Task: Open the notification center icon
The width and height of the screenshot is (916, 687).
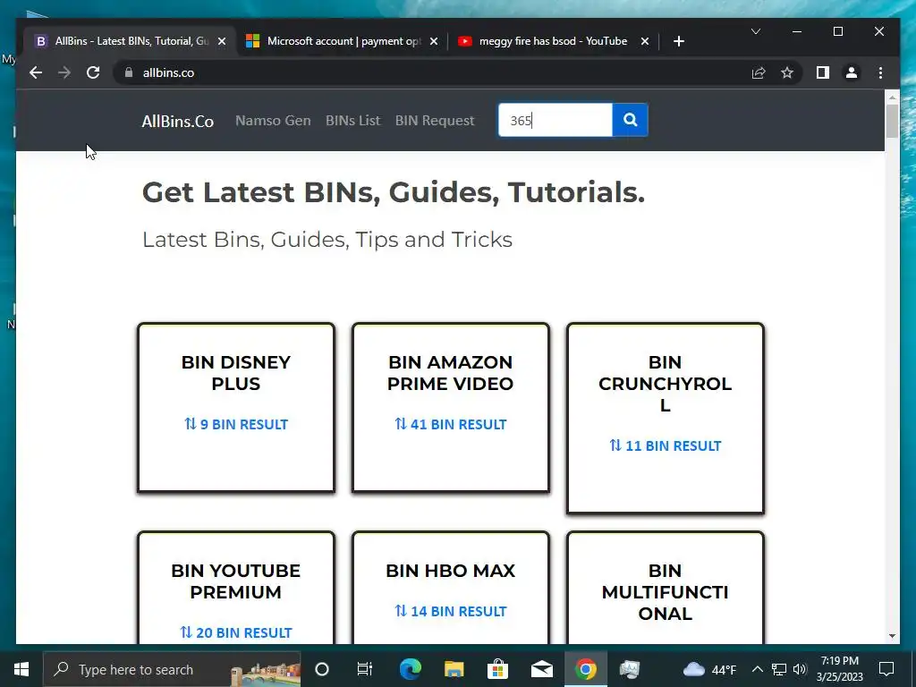Action: pos(886,669)
